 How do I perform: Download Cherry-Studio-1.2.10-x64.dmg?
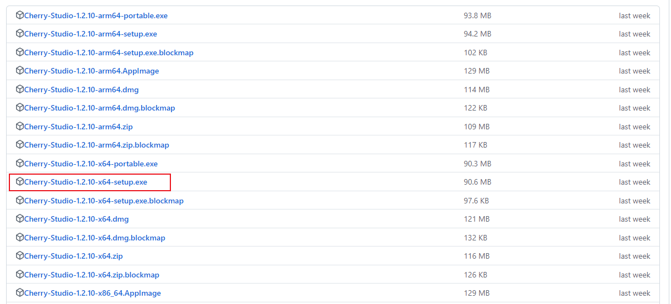click(x=76, y=219)
